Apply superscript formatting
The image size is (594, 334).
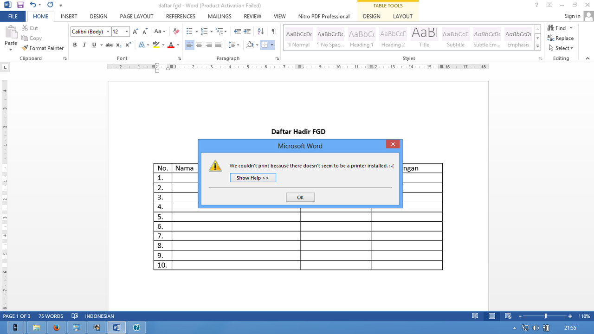pos(129,45)
